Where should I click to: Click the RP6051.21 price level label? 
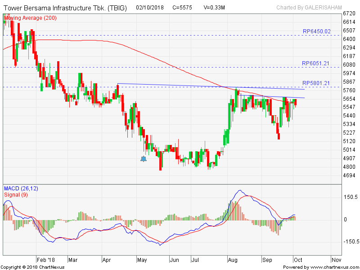(316, 63)
